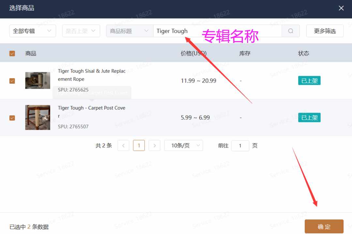The width and height of the screenshot is (352, 234).
Task: Click the 更多筛选 button
Action: [325, 31]
